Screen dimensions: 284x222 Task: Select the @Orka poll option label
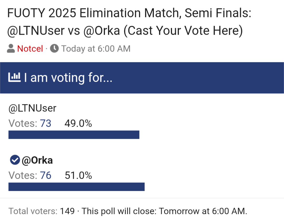pos(37,160)
